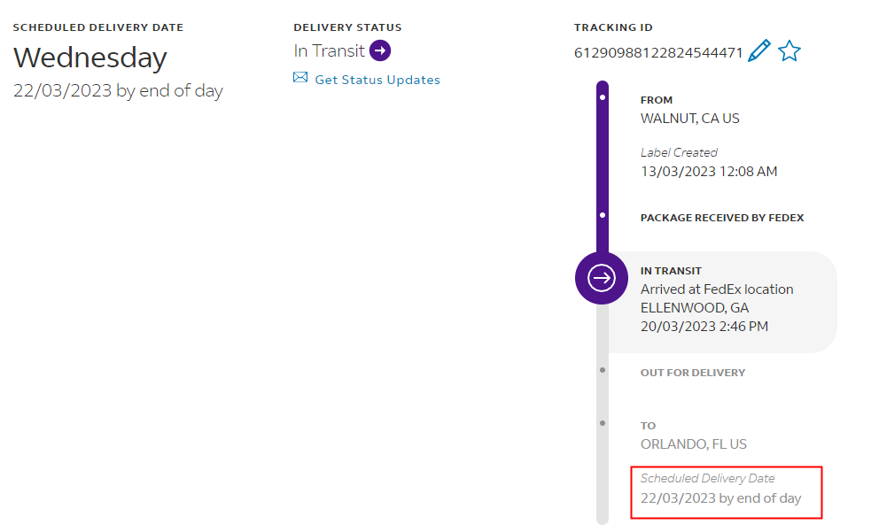Click the pencil edit icon beside tracking ID
This screenshot has height=532, width=871.
(759, 50)
